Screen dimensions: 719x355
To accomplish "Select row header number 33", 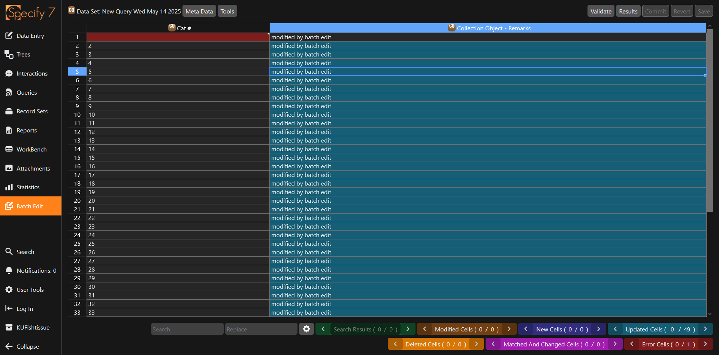I will [x=77, y=312].
